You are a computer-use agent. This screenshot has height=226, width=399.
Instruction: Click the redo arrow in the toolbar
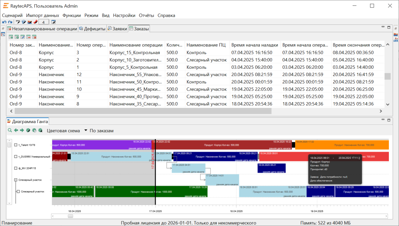10,22
